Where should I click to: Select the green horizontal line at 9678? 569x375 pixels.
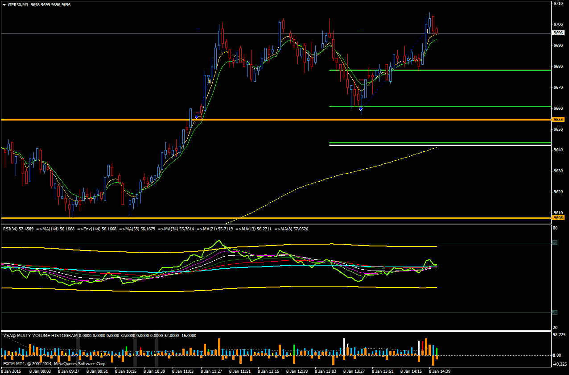(446, 70)
